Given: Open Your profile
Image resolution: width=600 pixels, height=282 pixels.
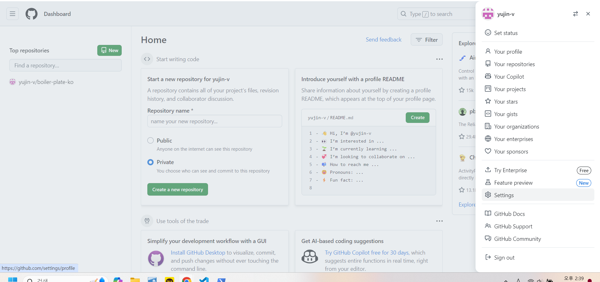Looking at the screenshot, I should (x=538, y=51).
